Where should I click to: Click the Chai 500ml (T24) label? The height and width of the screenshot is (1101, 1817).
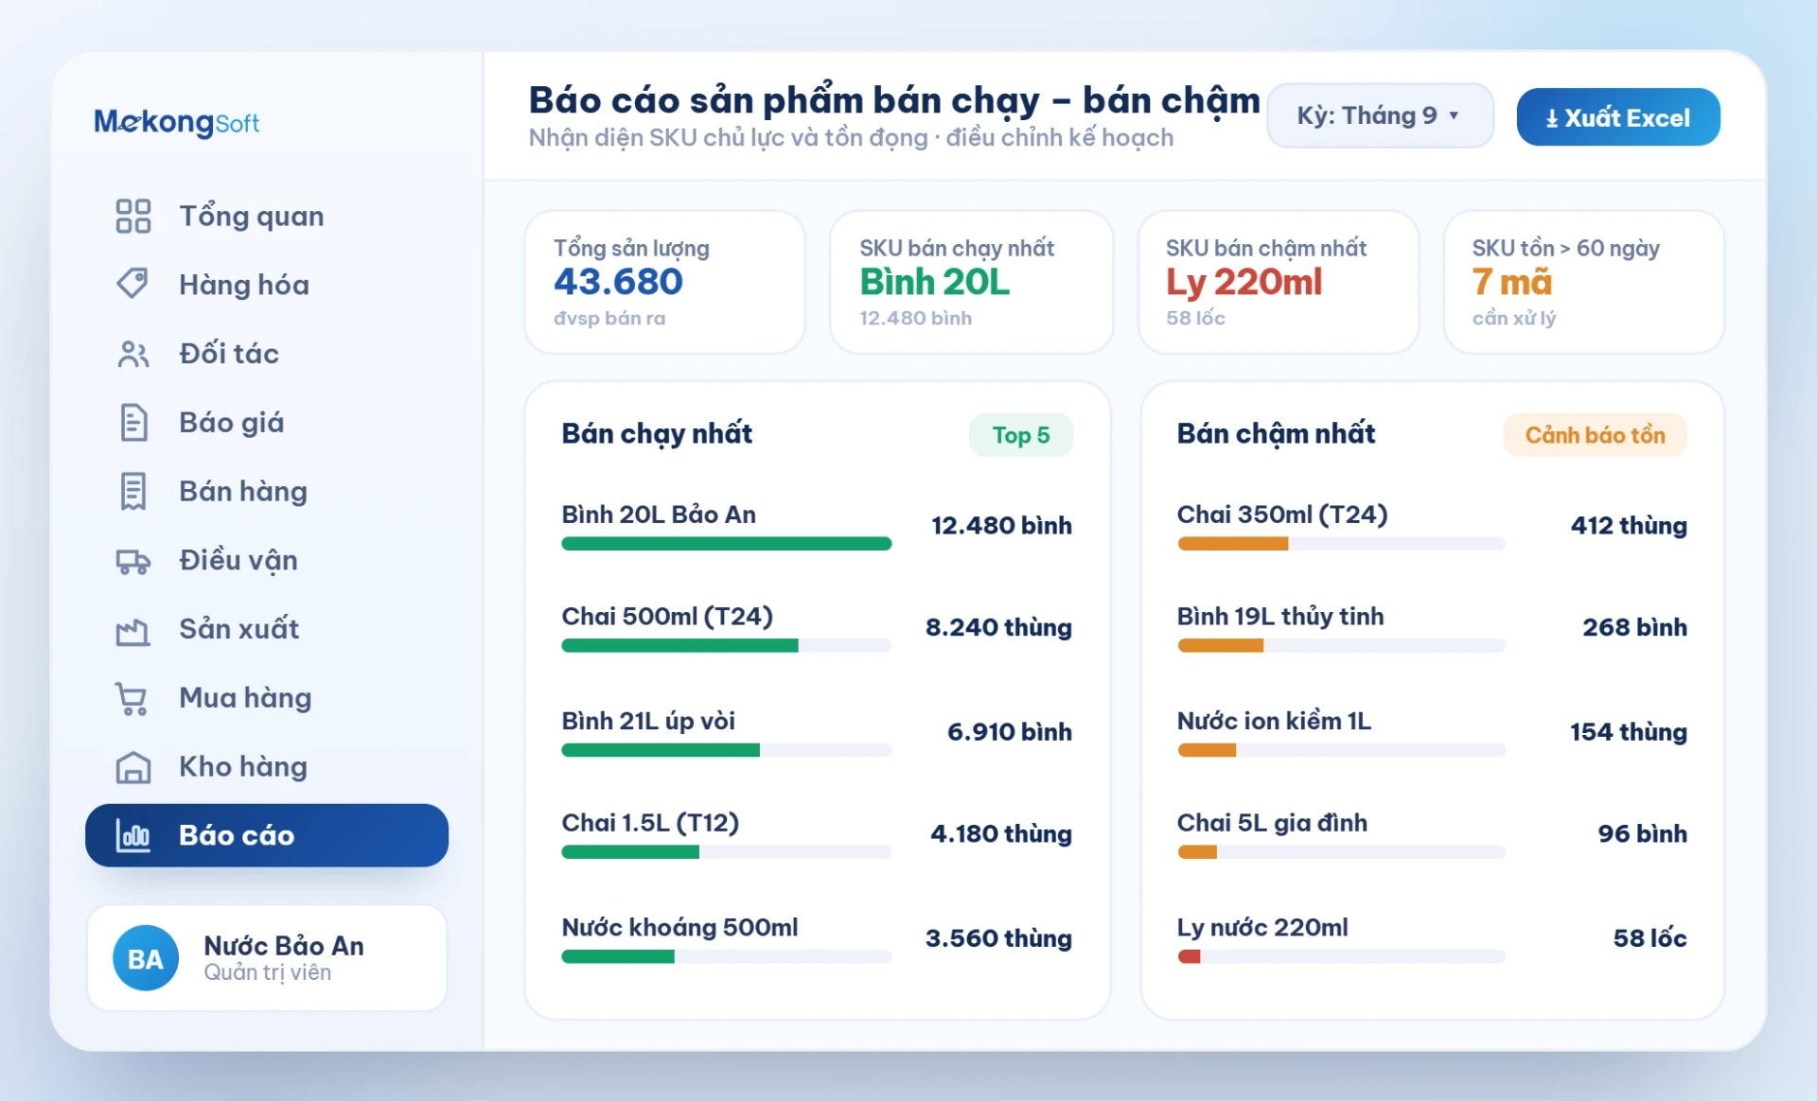click(667, 617)
